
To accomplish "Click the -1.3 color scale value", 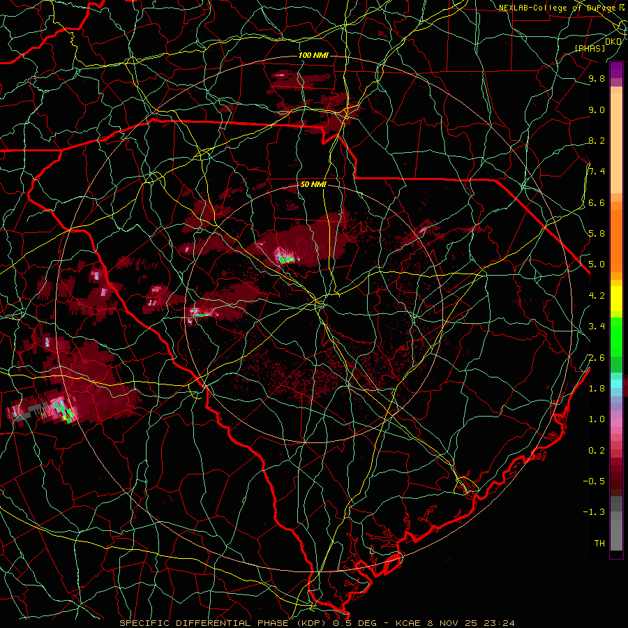I will tap(594, 512).
